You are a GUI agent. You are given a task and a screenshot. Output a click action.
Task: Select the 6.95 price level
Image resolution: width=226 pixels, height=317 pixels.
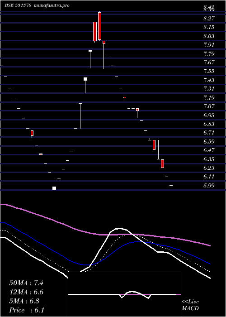coord(209,115)
